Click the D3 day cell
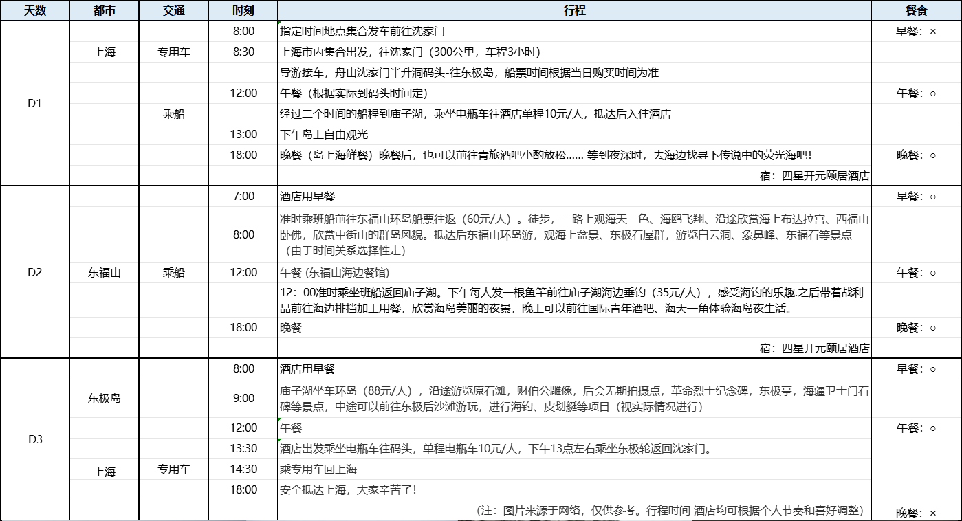This screenshot has width=962, height=521. [35, 439]
